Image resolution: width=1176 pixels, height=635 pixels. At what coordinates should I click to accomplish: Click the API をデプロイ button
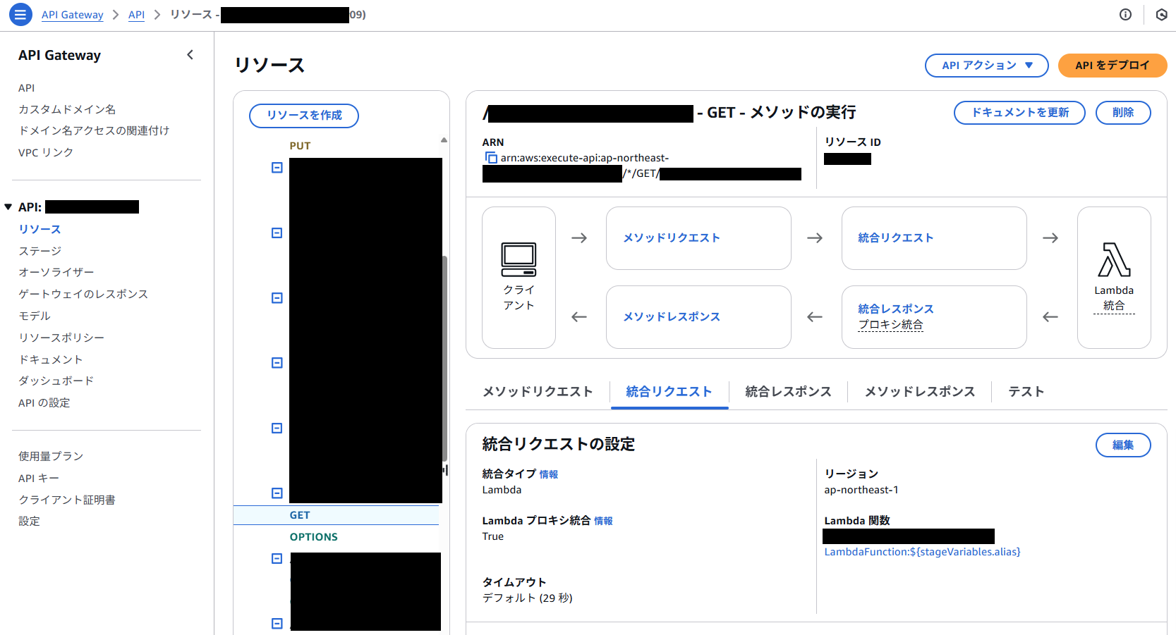[x=1112, y=65]
